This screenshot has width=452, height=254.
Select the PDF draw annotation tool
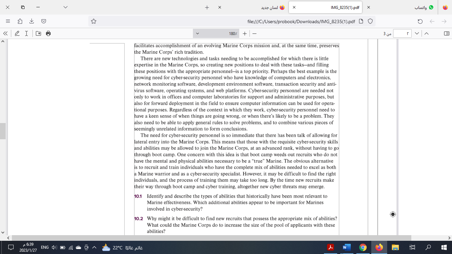coord(17,33)
